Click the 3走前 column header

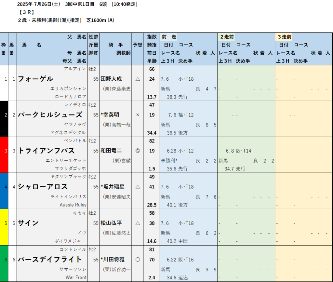(285, 37)
